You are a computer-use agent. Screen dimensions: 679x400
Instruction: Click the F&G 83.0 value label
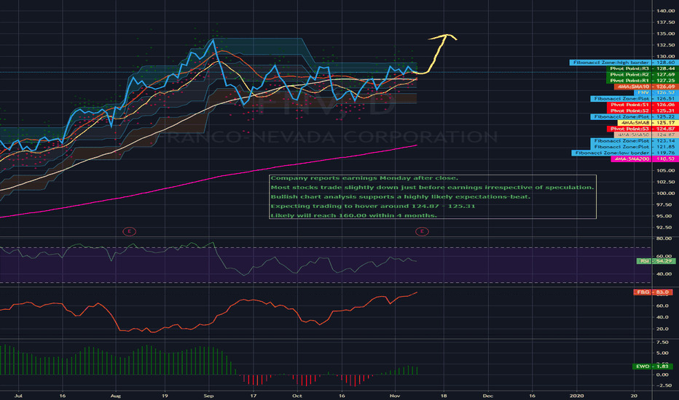[x=653, y=292]
